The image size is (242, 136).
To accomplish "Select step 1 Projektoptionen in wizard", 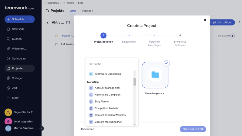I will 103,36.
